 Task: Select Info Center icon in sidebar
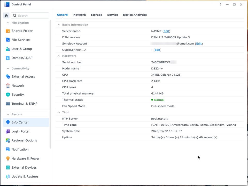[8, 123]
